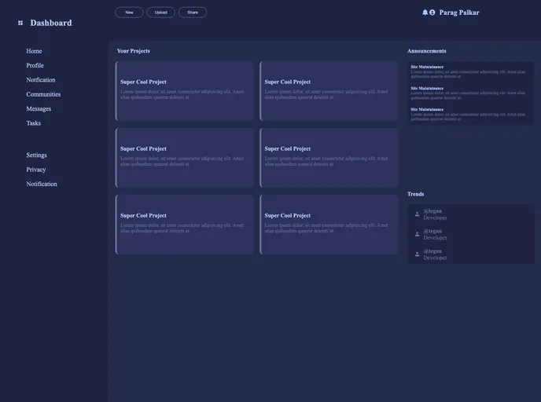
Task: Click the second @tegan user icon in Trends
Action: pos(418,234)
